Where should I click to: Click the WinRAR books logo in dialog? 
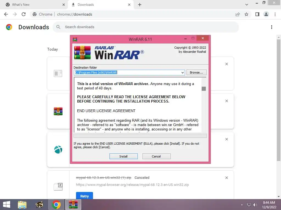tap(82, 53)
